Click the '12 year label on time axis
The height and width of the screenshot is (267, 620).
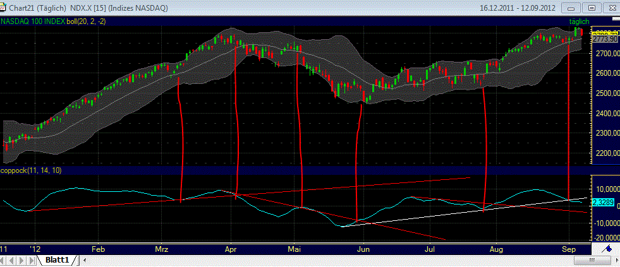(x=35, y=249)
